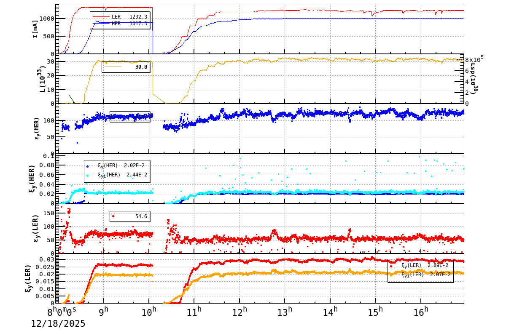The height and width of the screenshot is (336, 506).
Task: Select the red LER current legend marker
Action: 101,16
